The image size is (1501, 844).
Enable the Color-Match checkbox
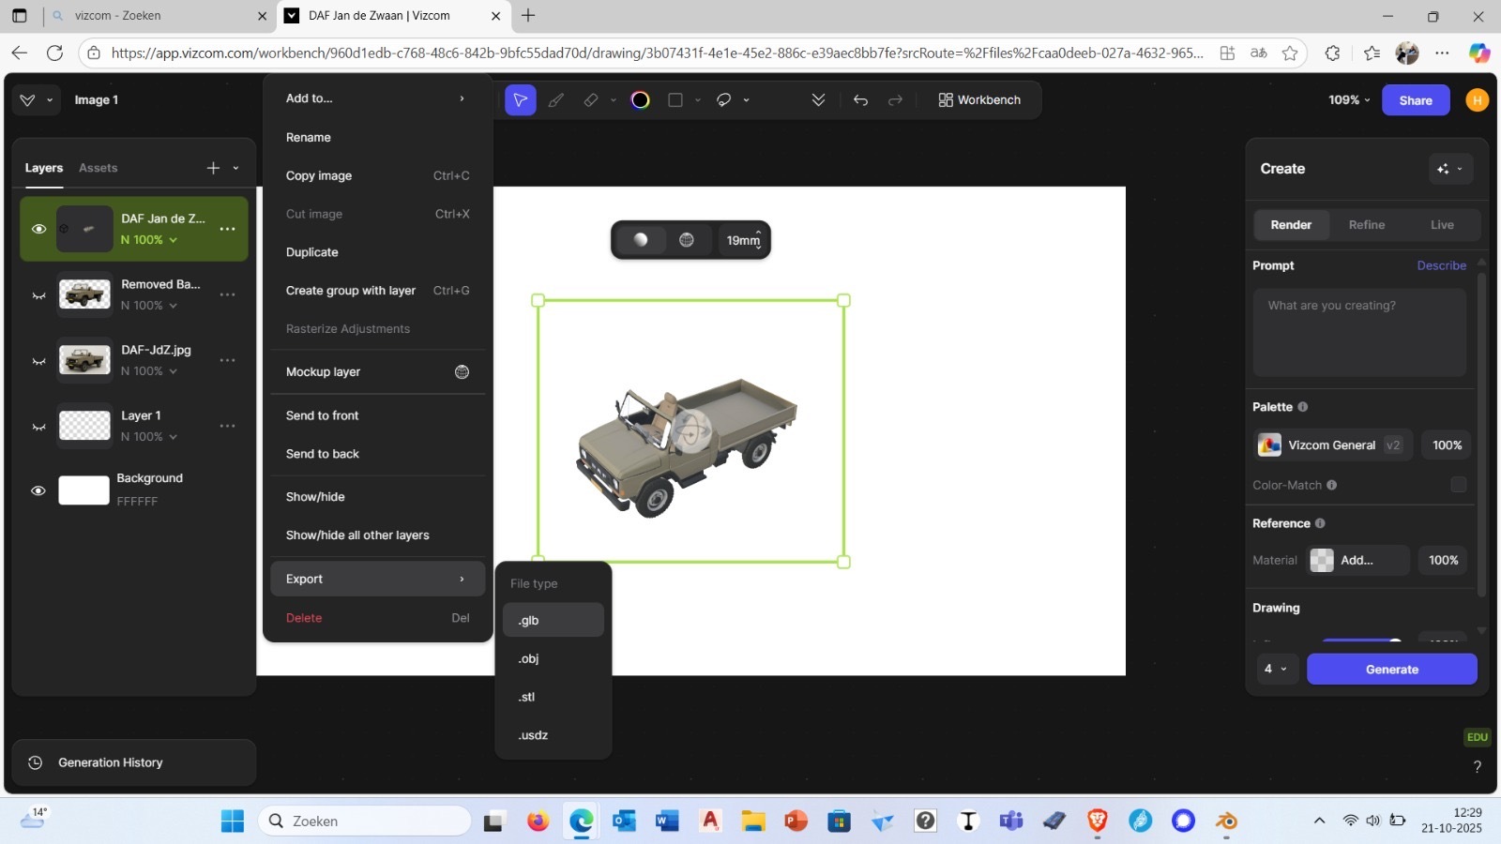[1458, 485]
